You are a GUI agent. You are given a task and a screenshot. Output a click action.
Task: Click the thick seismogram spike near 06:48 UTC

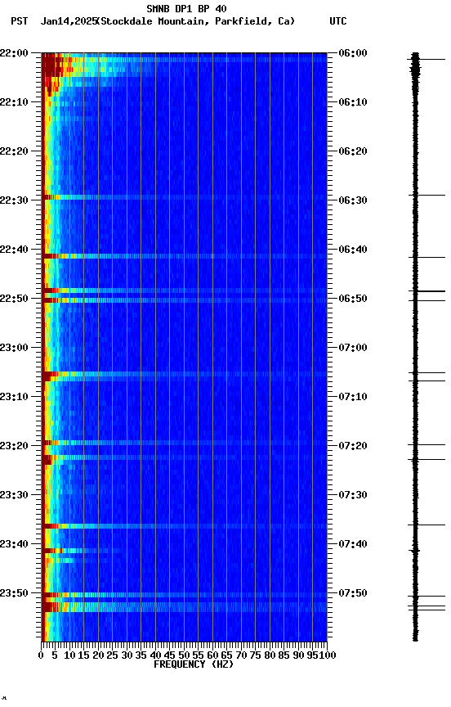point(426,292)
